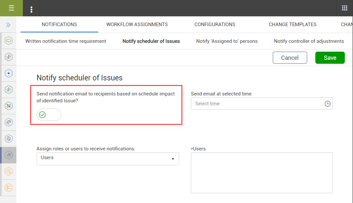Open the copy documents hexagon sidebar icon

[x=9, y=139]
